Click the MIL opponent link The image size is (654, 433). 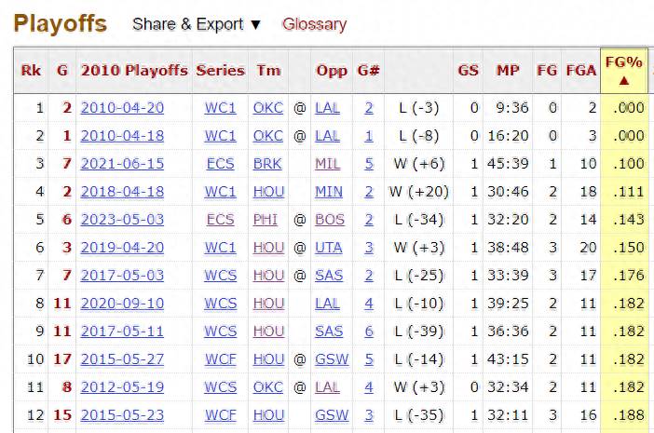[x=327, y=164]
